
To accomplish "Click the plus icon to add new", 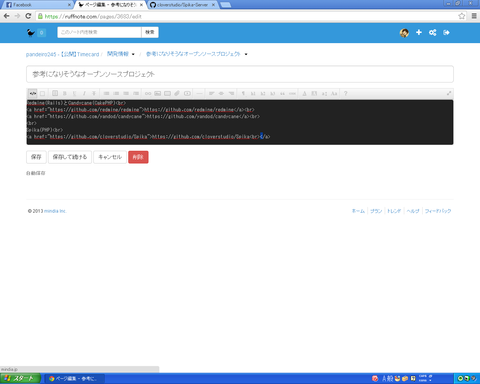I will tap(419, 33).
